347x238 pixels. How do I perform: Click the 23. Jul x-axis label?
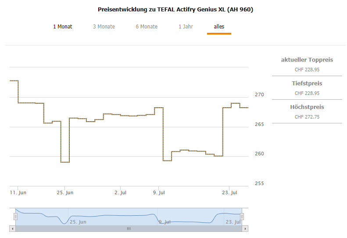click(x=229, y=192)
